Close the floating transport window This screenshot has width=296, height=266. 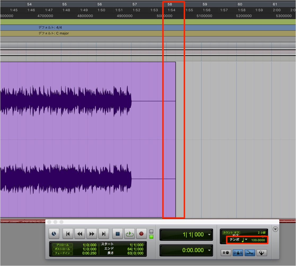49,222
